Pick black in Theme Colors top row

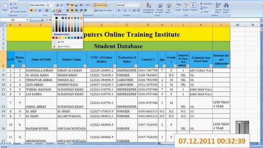57,18
